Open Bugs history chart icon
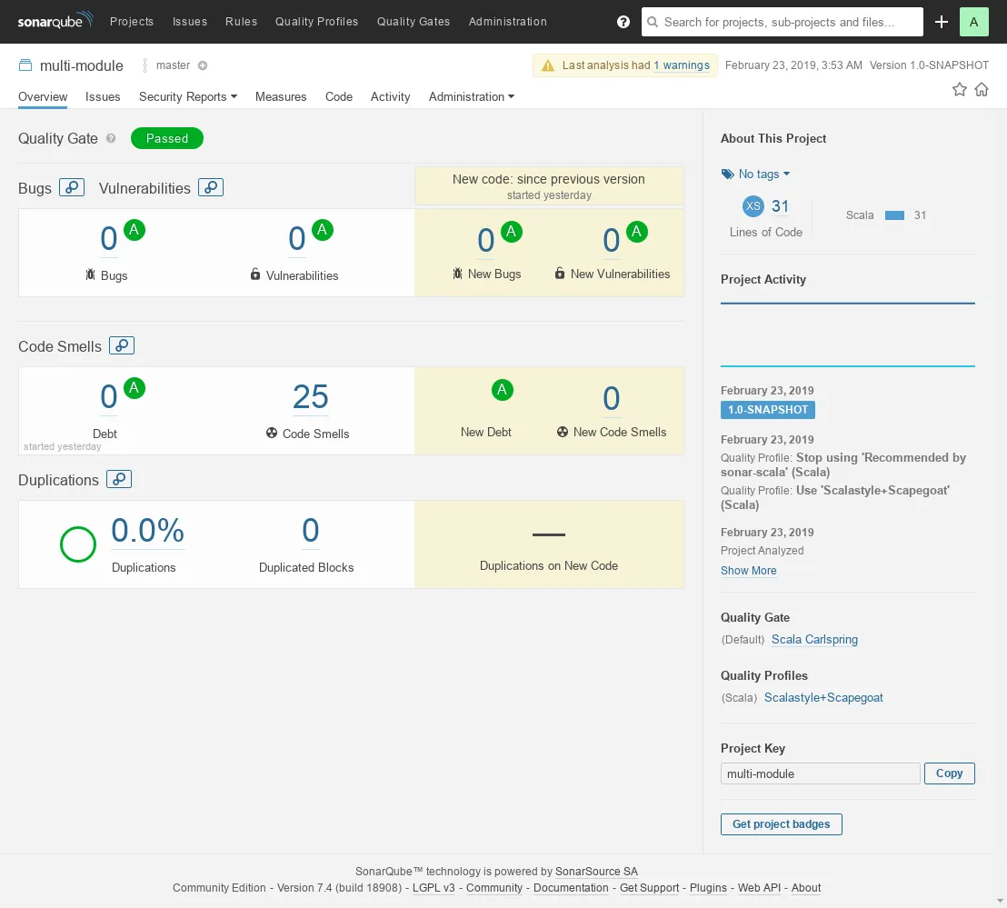 [72, 187]
